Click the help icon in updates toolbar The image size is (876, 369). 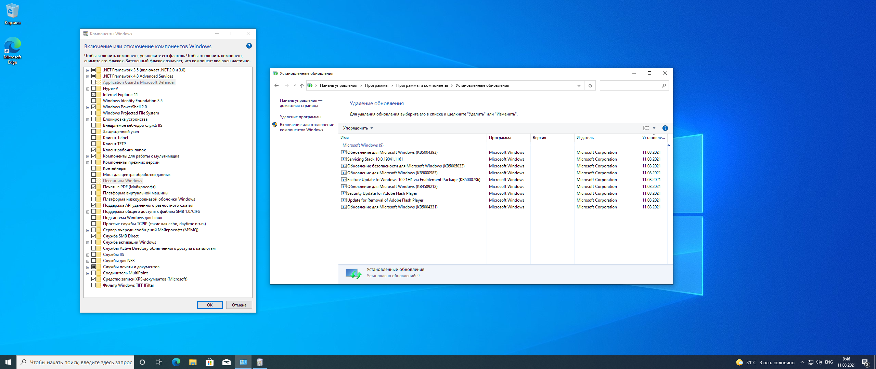665,128
